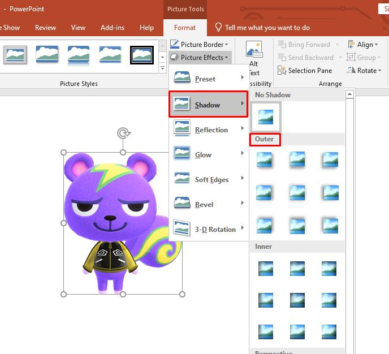Open the Soft Edges submenu
Screen dimensions: 389x354
pos(209,179)
